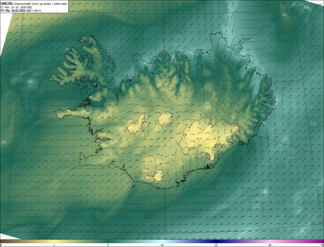Click the 6.0 value label on the map
Viewport: 324px width, 247px height.
tap(291, 158)
